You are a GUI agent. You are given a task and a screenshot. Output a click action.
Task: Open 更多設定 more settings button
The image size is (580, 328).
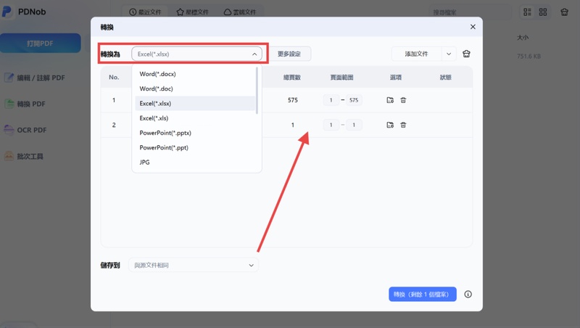[x=289, y=54]
